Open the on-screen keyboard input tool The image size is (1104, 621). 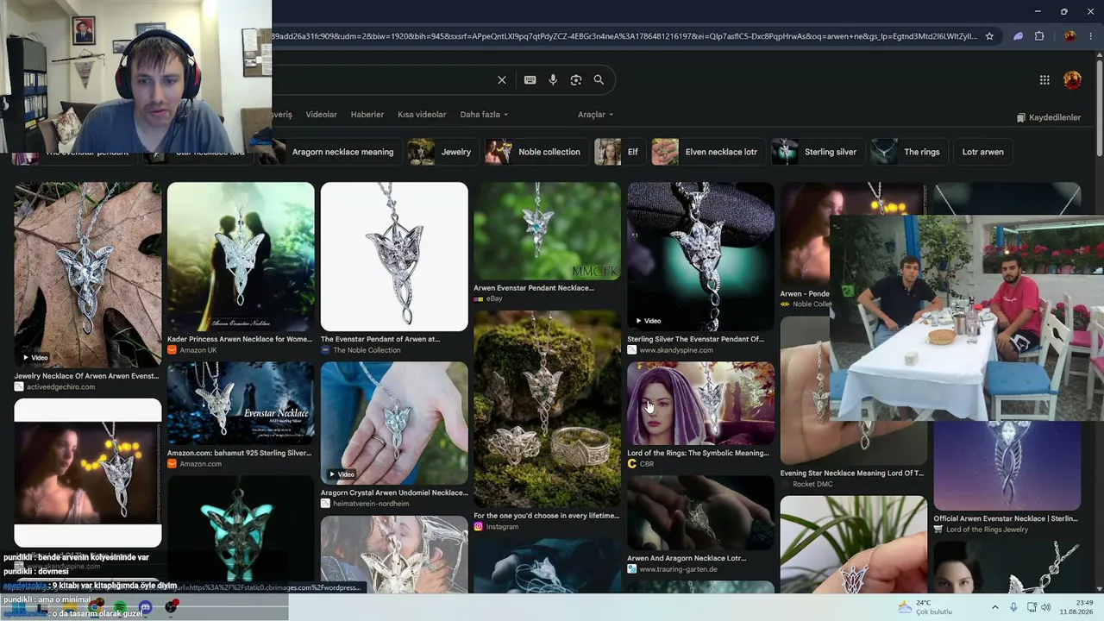click(x=530, y=80)
